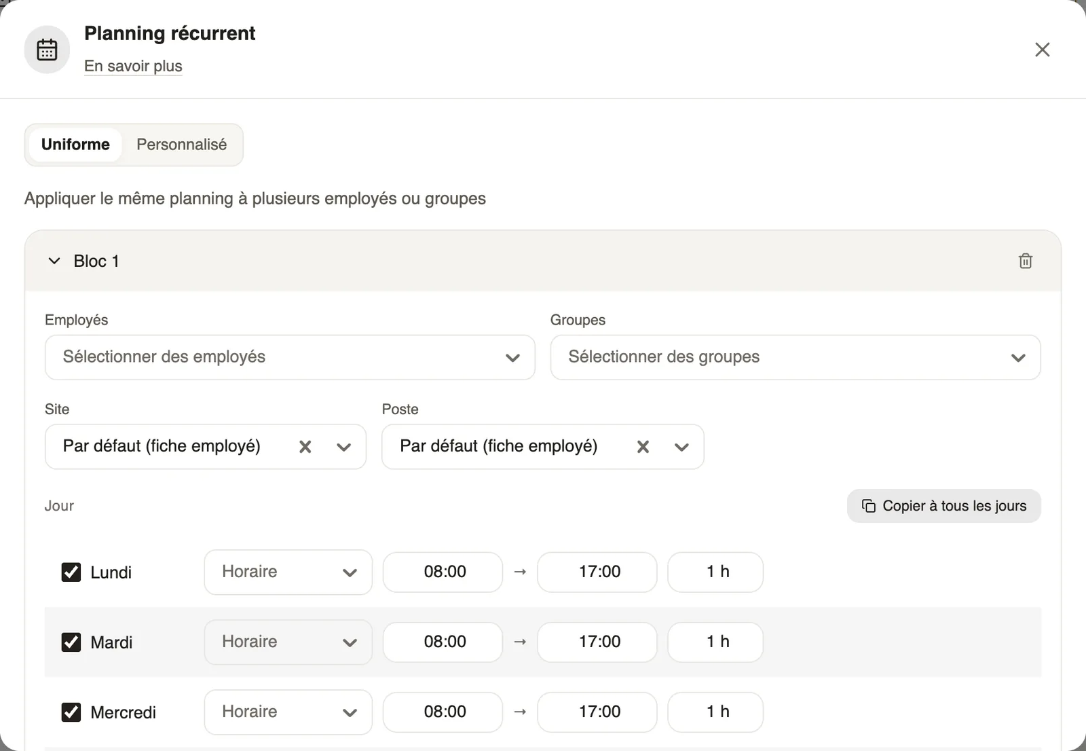Switch to the Uniforme tab
This screenshot has width=1086, height=751.
click(75, 145)
